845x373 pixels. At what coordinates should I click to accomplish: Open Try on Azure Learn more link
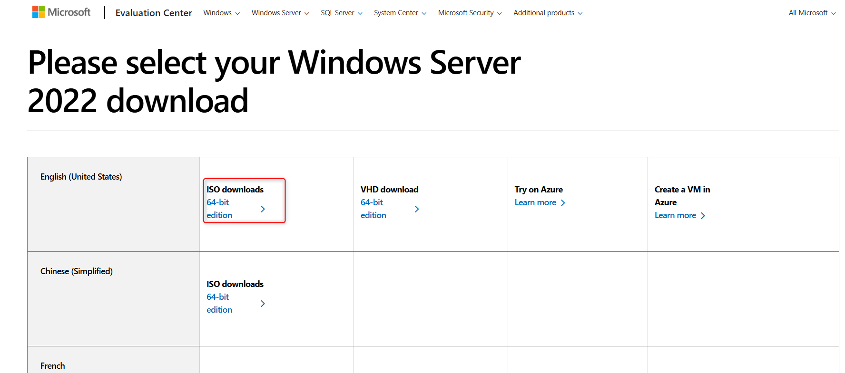(540, 202)
